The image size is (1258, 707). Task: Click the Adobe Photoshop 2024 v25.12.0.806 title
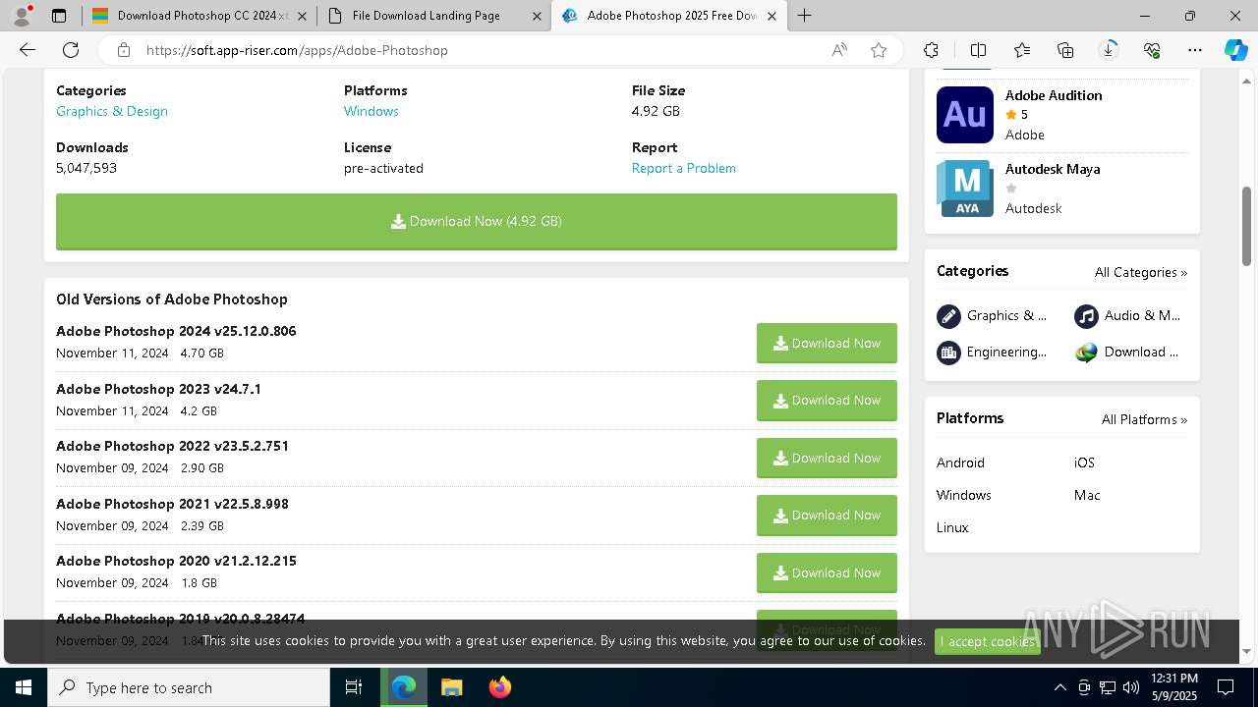coord(176,331)
